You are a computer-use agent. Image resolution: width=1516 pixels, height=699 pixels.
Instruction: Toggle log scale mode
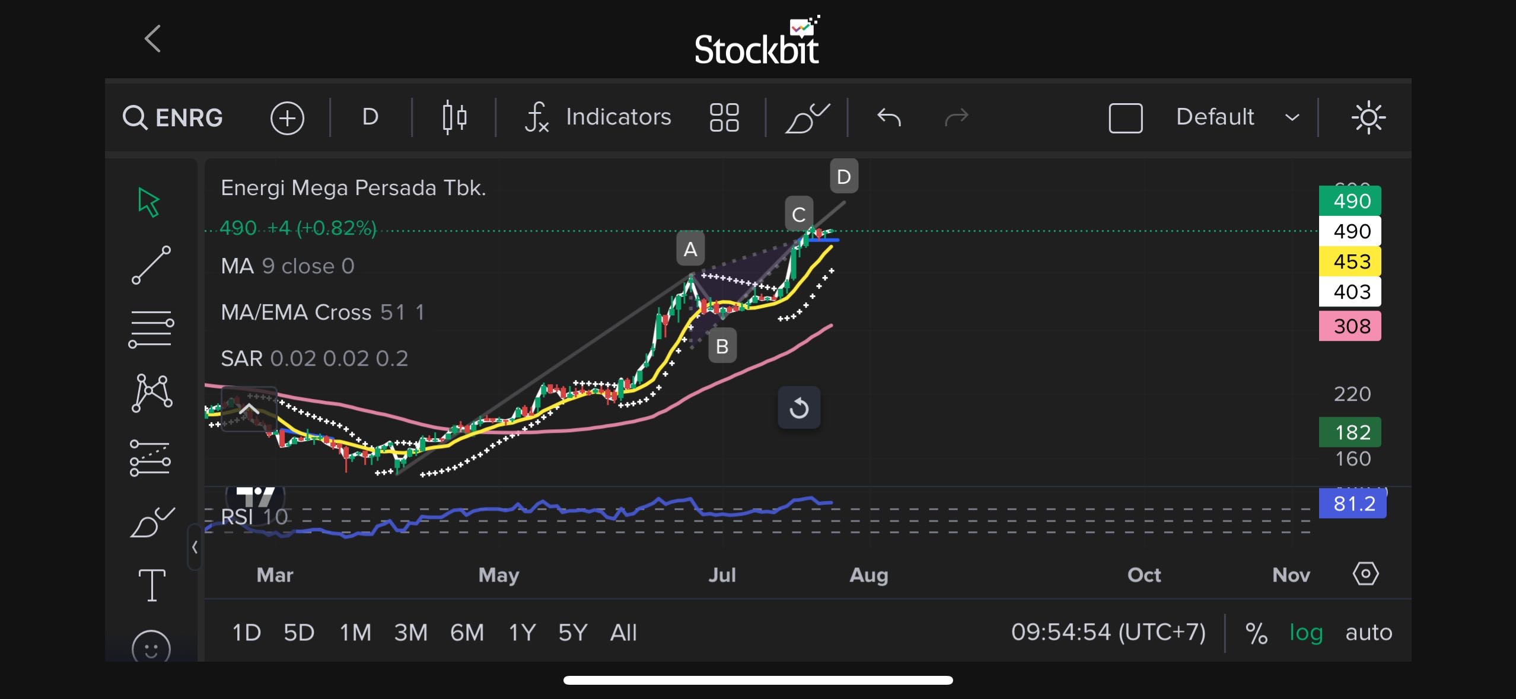coord(1306,633)
